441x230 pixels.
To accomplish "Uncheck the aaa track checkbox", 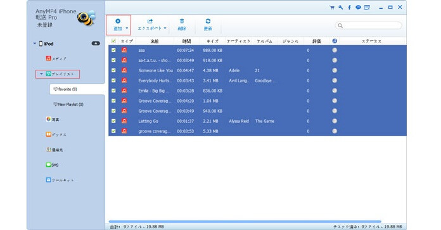I will 113,50.
